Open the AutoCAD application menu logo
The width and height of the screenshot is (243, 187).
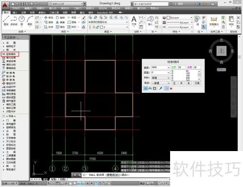(x=5, y=5)
